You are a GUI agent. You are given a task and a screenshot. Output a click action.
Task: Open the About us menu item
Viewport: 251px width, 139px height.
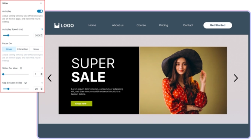(118, 25)
